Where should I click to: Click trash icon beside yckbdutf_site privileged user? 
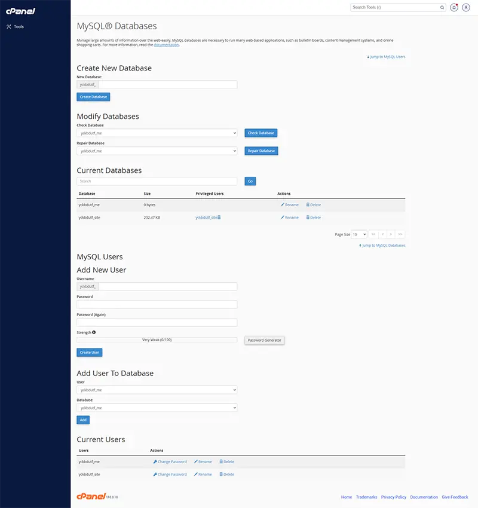(219, 218)
